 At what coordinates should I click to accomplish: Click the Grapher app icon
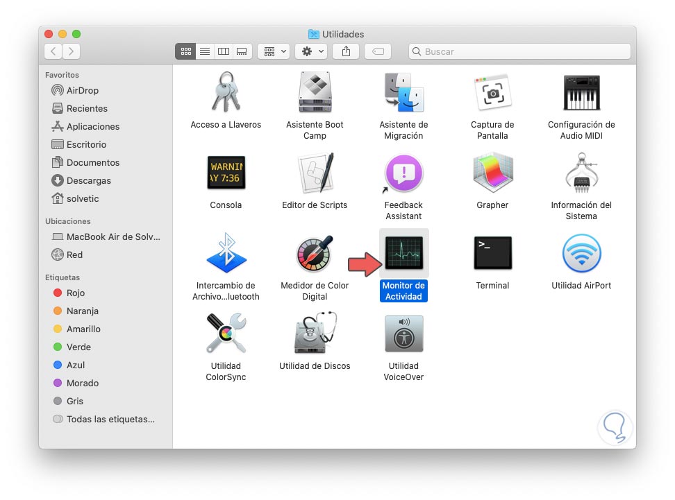click(x=492, y=172)
